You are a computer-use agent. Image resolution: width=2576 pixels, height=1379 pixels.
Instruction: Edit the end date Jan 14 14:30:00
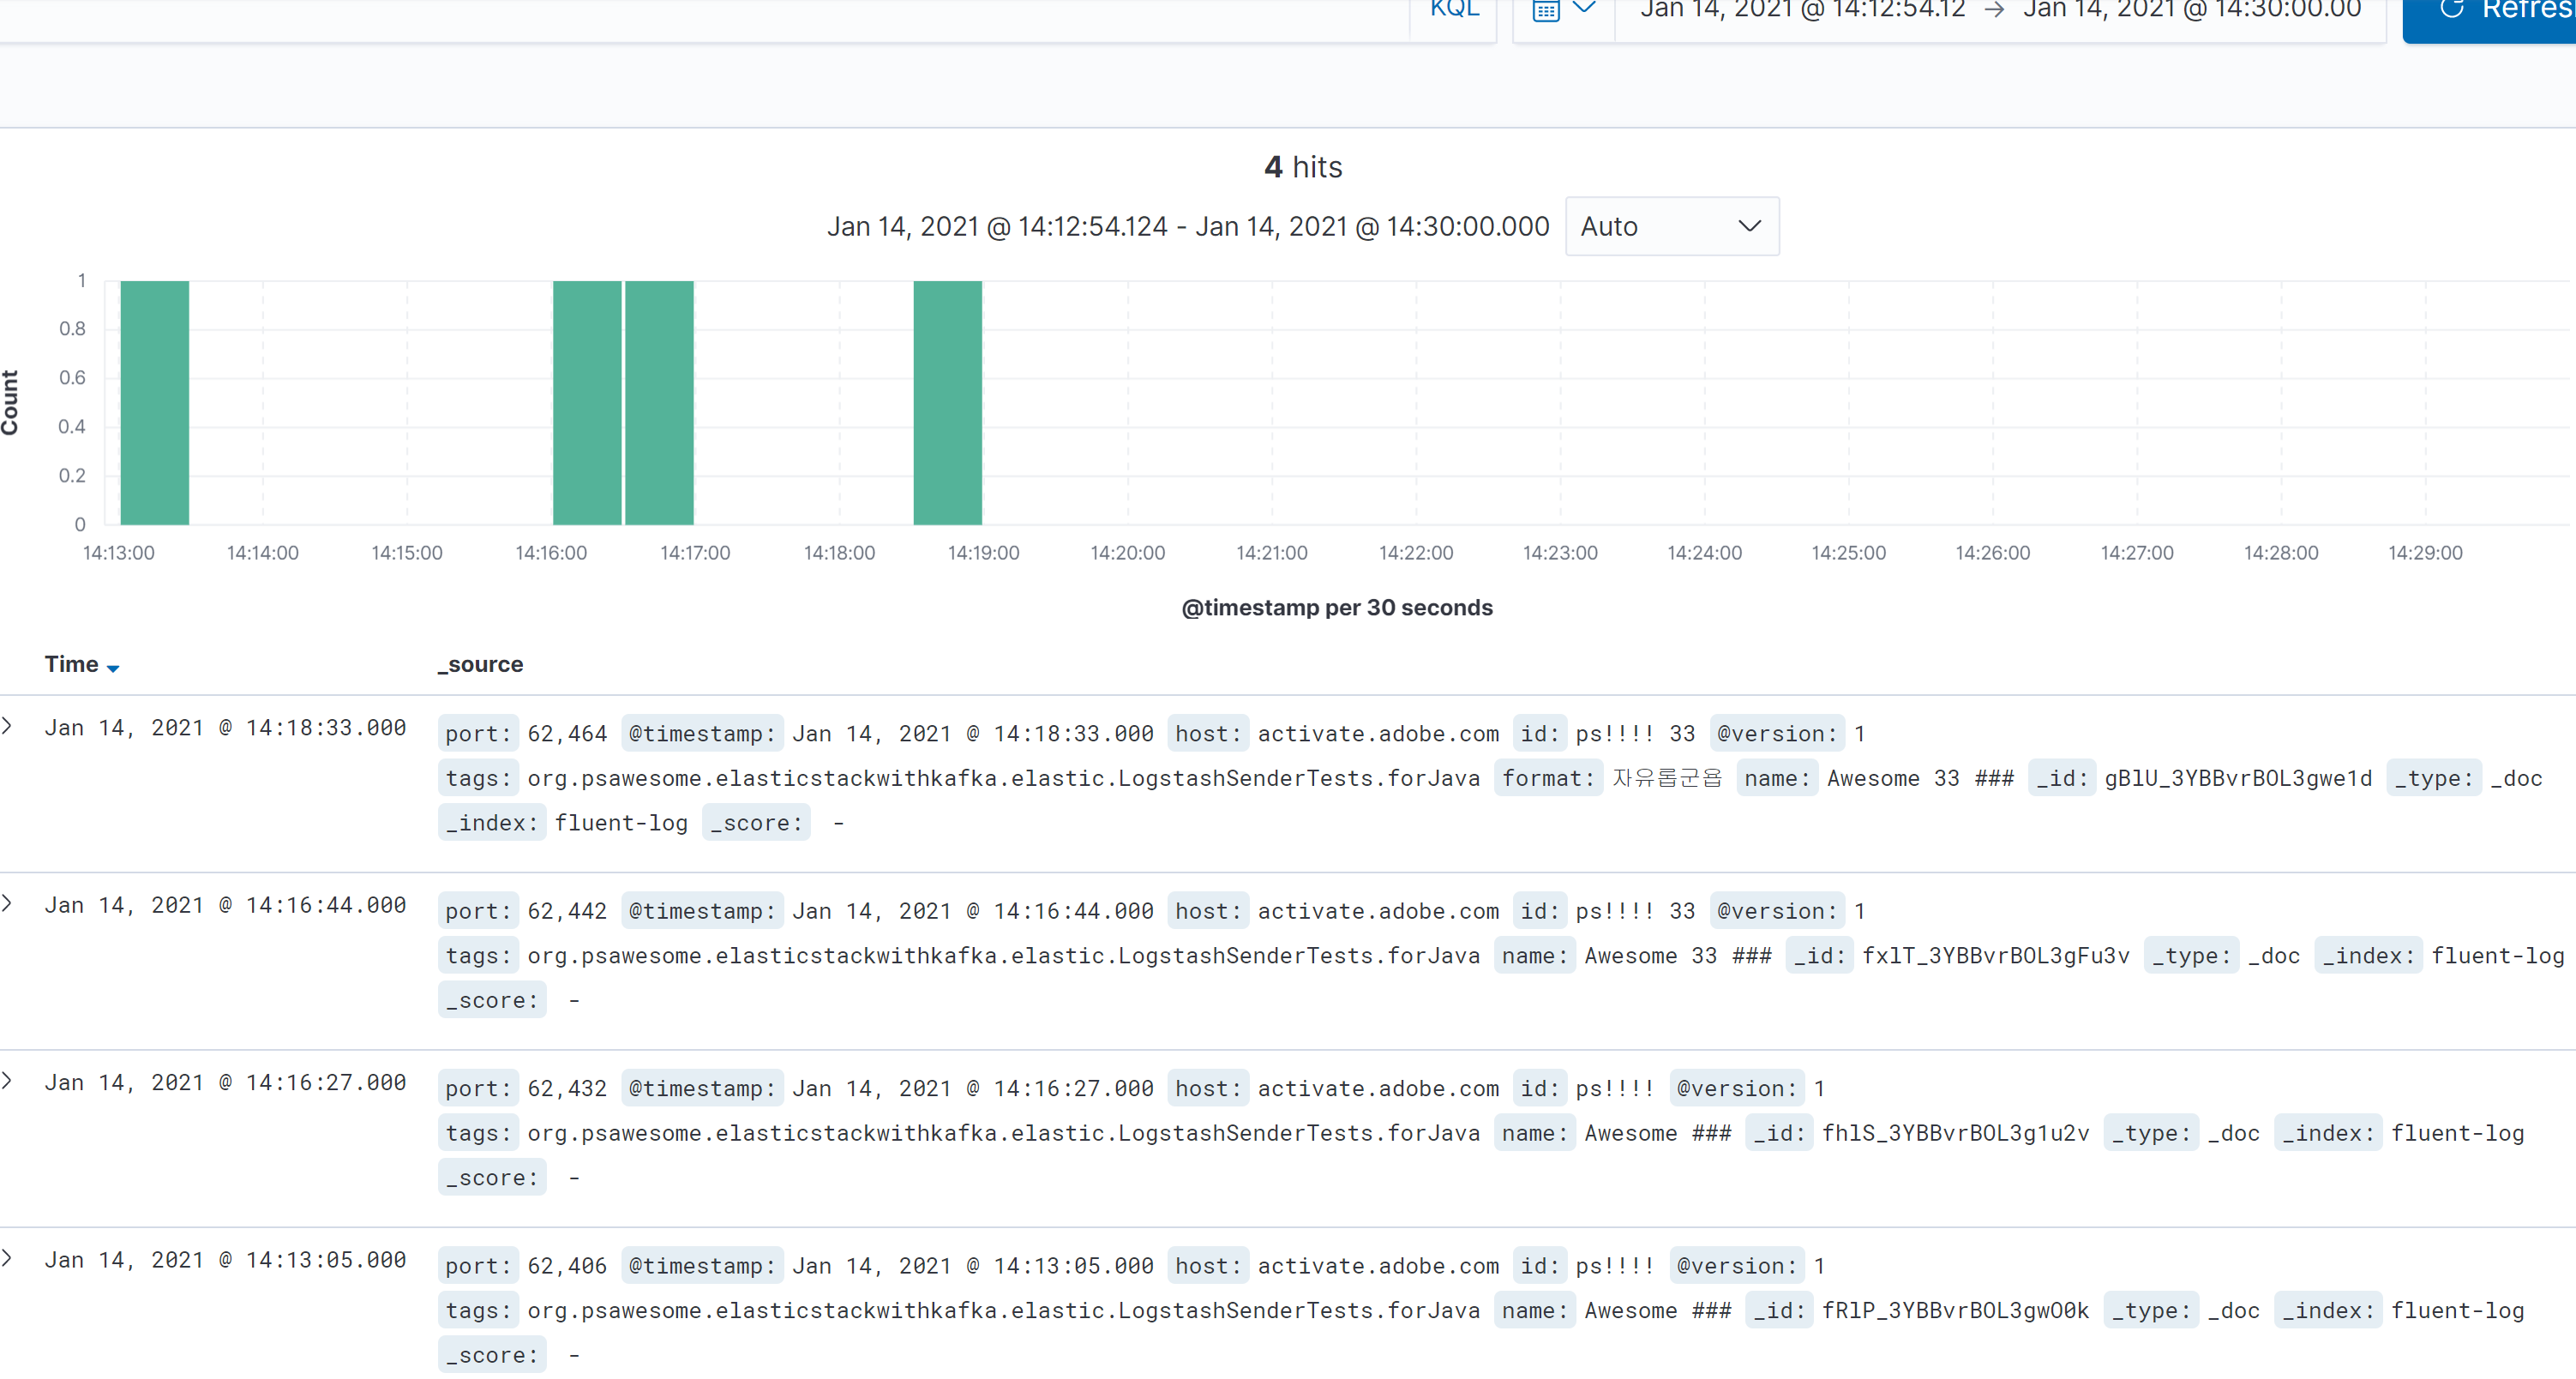tap(2191, 10)
